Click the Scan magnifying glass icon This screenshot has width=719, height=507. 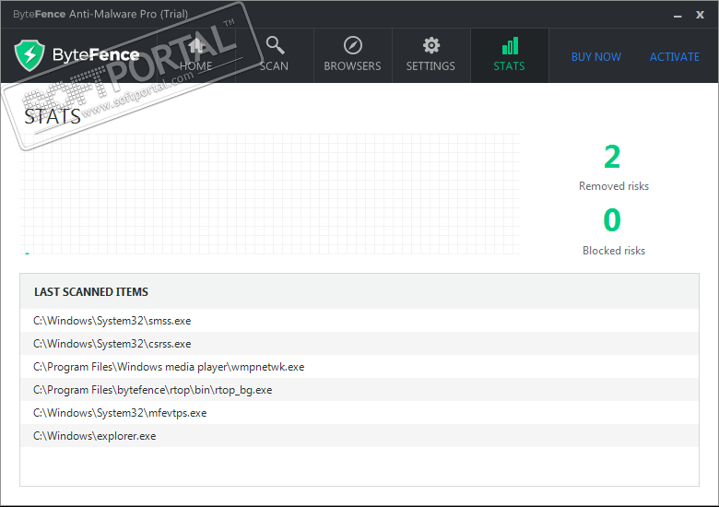click(275, 45)
